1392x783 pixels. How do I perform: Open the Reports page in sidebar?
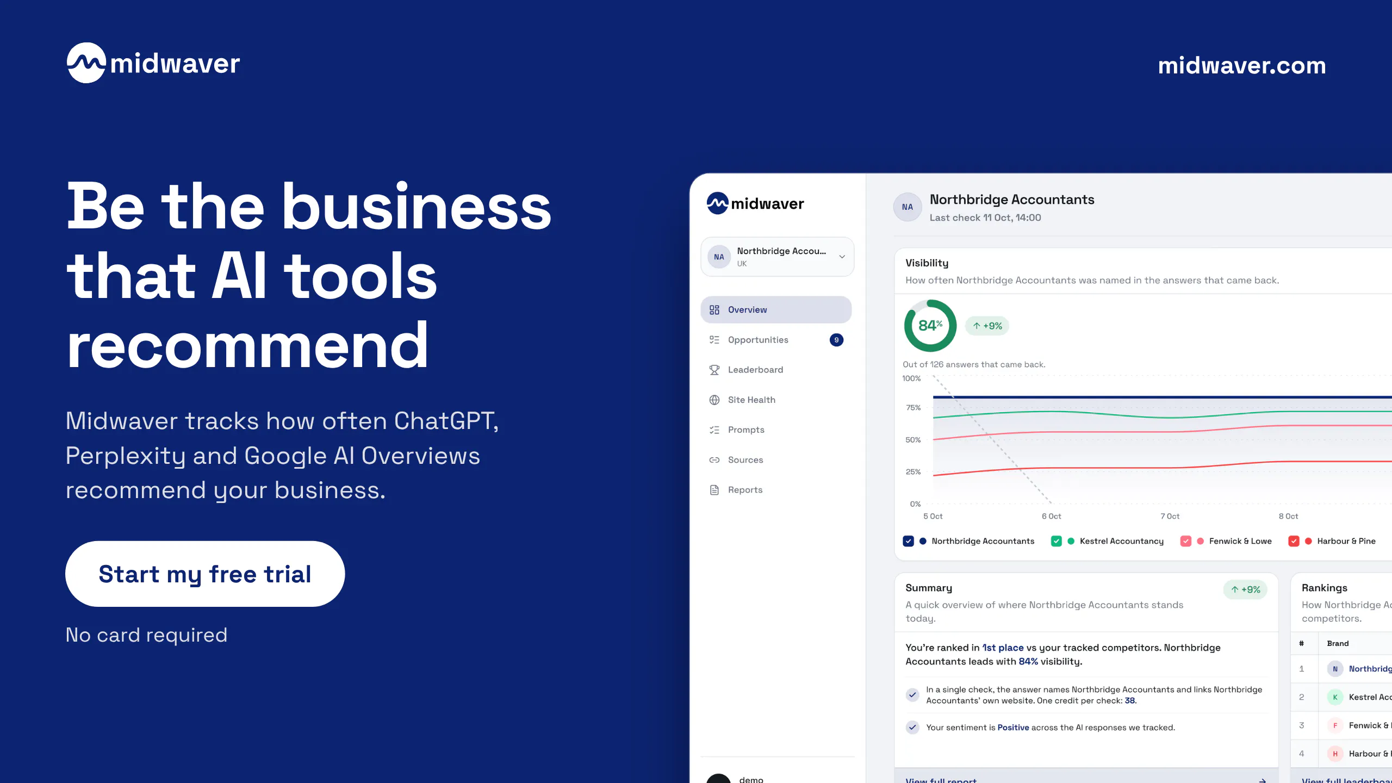pyautogui.click(x=776, y=490)
